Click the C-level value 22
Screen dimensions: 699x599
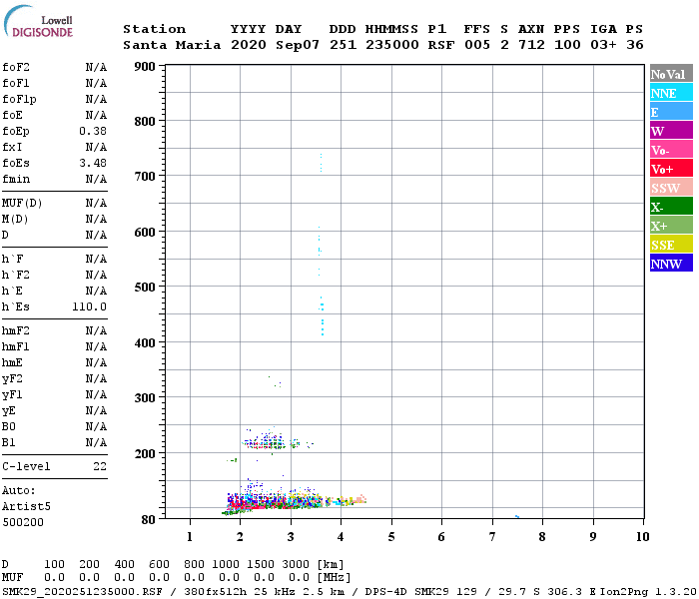[100, 466]
